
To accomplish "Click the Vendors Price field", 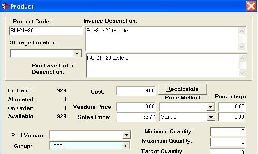I will pyautogui.click(x=136, y=107).
